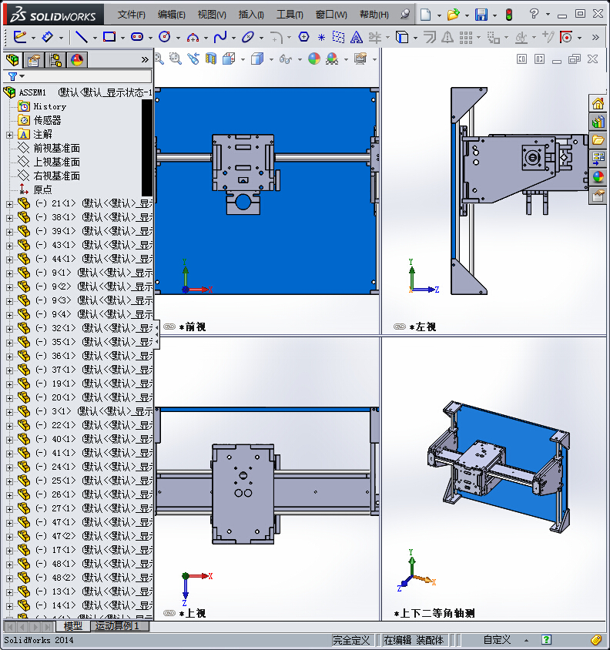Open Design Library in task pane

598,122
